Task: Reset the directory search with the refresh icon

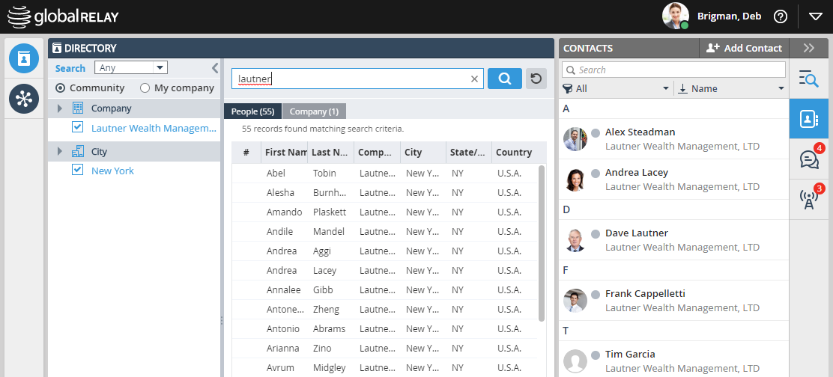Action: 536,79
